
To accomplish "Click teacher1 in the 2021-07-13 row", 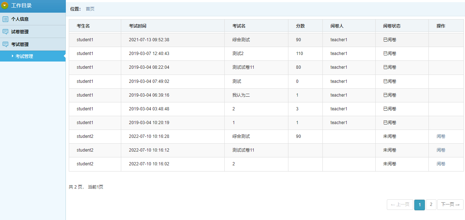I will [339, 40].
